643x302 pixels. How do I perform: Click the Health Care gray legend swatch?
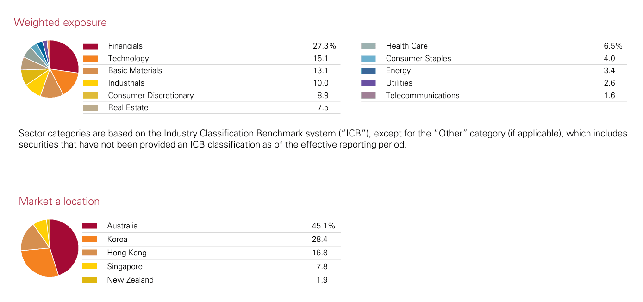tap(368, 46)
